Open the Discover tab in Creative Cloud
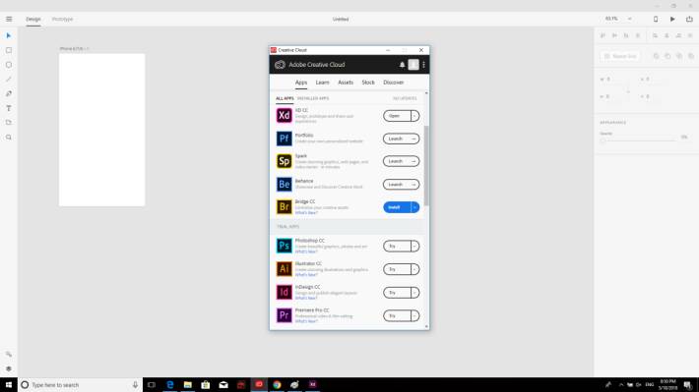The height and width of the screenshot is (392, 699). [394, 83]
